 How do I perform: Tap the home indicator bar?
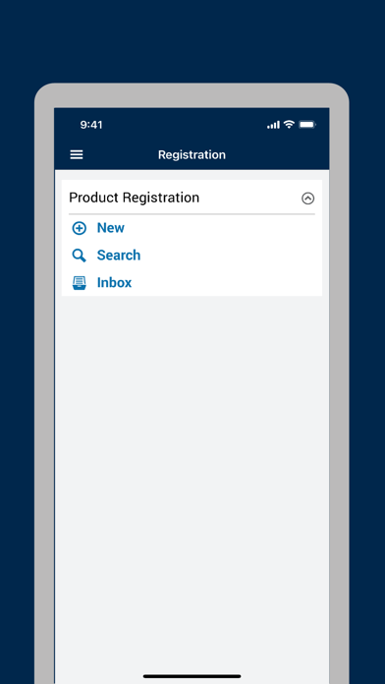click(192, 676)
